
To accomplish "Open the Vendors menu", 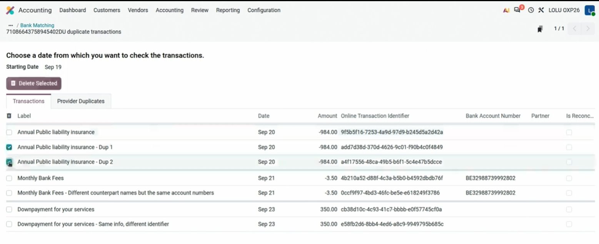I will point(138,10).
